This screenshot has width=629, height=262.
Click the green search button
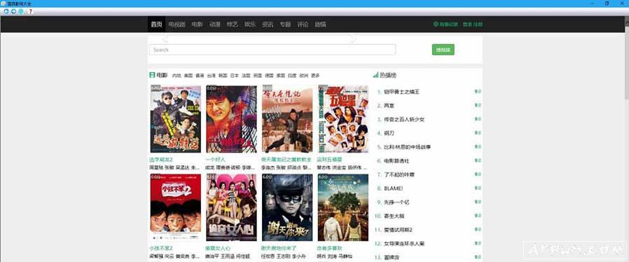tap(443, 50)
